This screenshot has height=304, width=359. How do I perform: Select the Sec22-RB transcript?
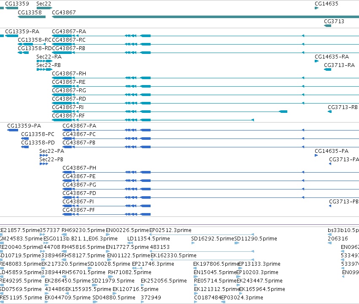44,69
